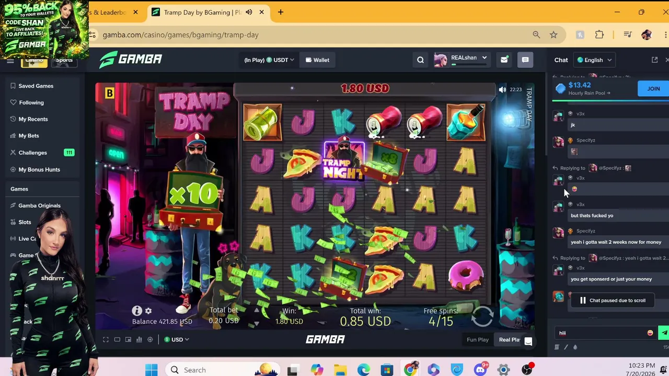Open browser media controls icon
This screenshot has width=669, height=376.
click(628, 35)
